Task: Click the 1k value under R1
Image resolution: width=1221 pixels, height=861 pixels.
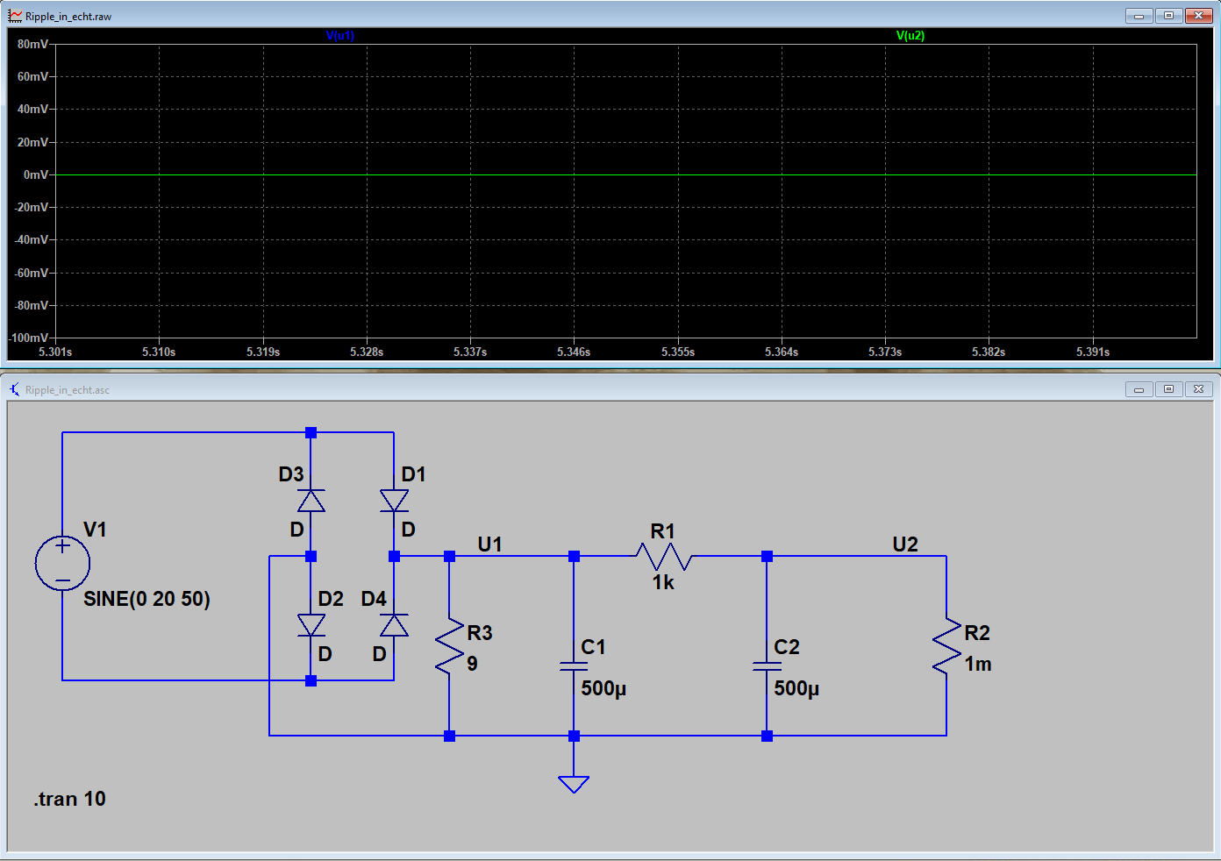Action: pyautogui.click(x=663, y=583)
